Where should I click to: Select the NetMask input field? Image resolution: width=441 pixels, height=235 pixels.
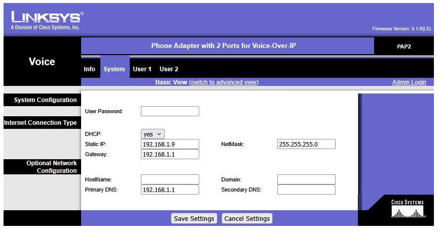pyautogui.click(x=306, y=145)
